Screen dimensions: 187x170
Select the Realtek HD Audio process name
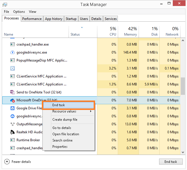(29, 132)
